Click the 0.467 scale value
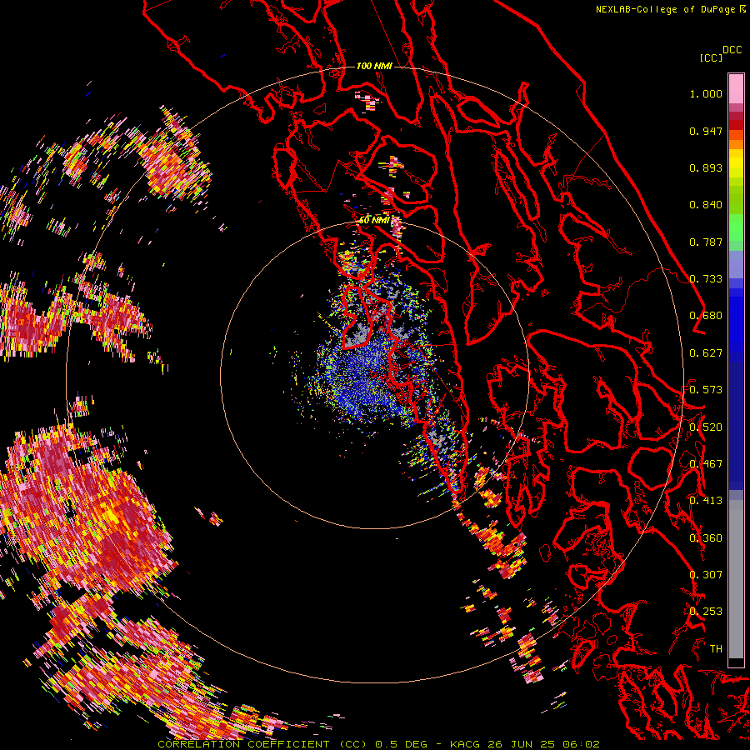 [x=706, y=464]
